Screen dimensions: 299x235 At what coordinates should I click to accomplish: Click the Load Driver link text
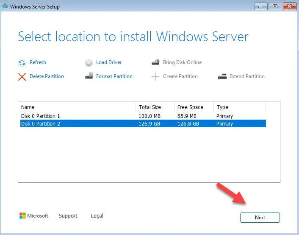click(109, 62)
